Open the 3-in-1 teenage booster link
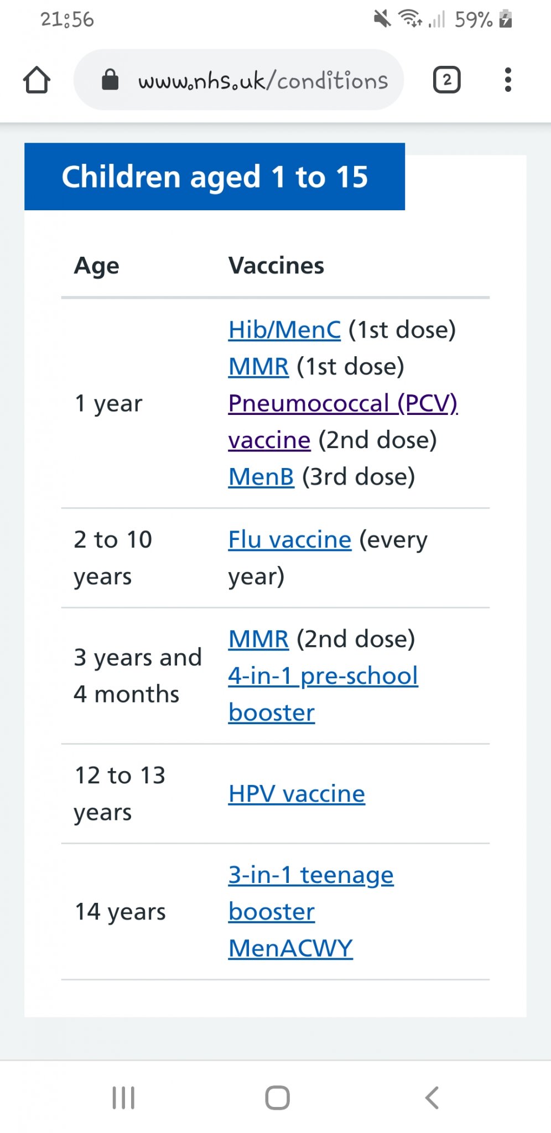This screenshot has height=1133, width=551. (x=310, y=875)
